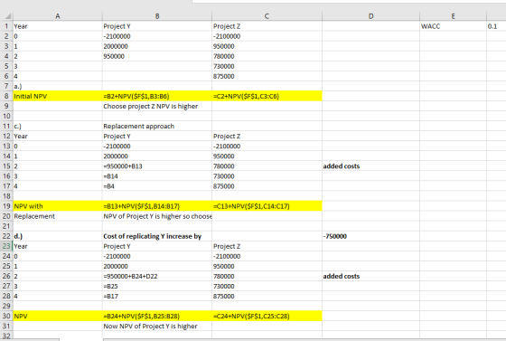
Task: Select the =B25 formula cell
Action: 157,286
